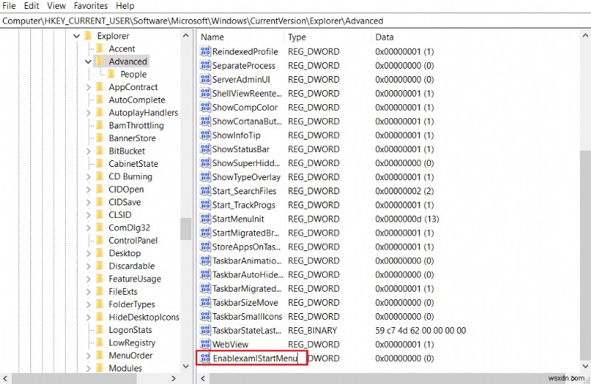Click the TaskbarSmallIcons DWORD icon
The image size is (591, 384).
205,316
